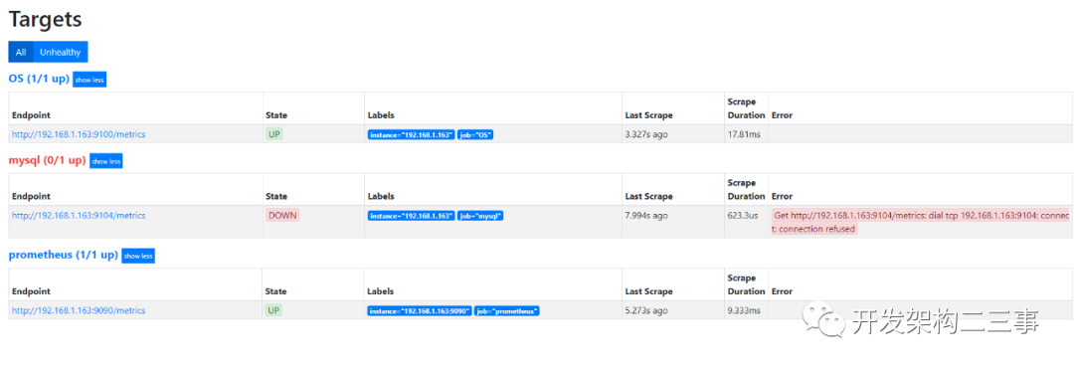Open the 9090 metrics endpoint link
The width and height of the screenshot is (1074, 369).
79,310
